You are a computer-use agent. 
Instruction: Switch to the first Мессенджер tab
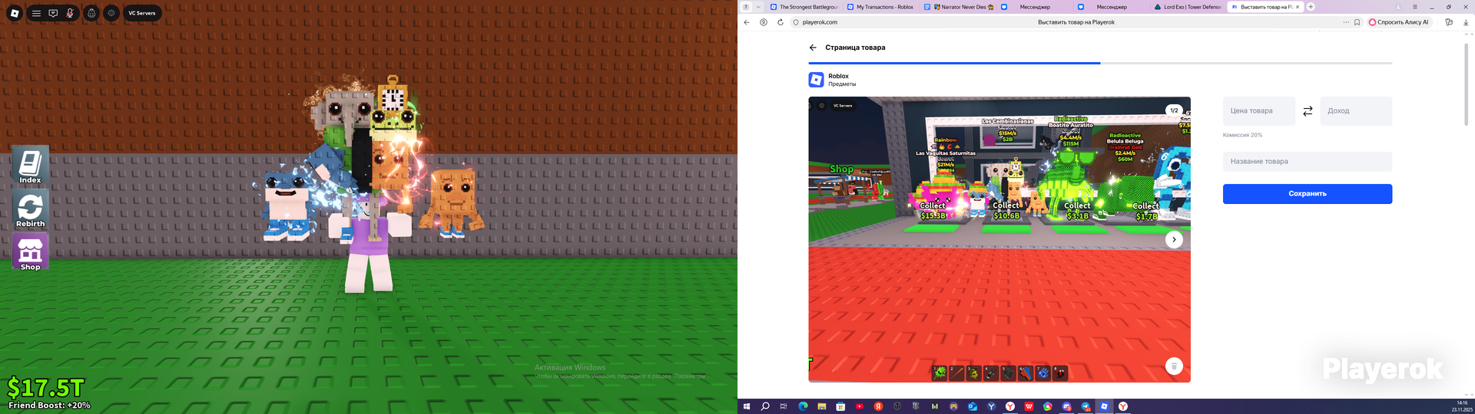[x=1035, y=7]
